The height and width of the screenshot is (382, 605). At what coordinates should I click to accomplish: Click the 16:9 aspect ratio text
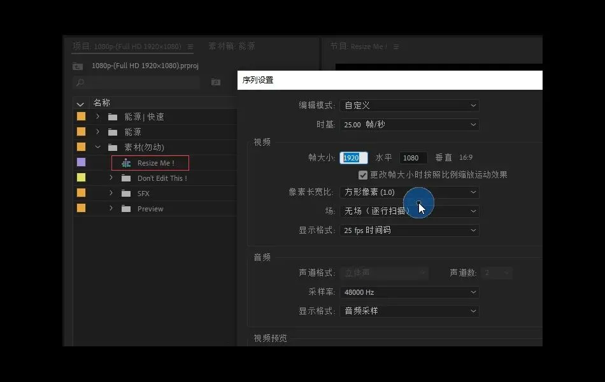(x=466, y=157)
